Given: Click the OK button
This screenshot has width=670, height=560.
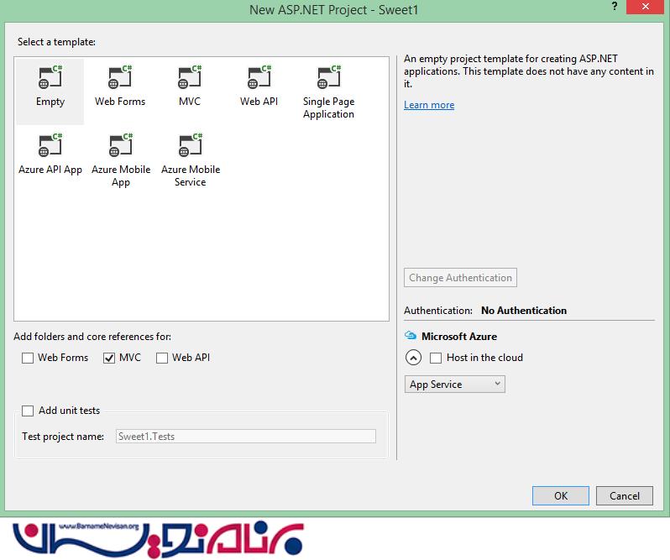Looking at the screenshot, I should (x=561, y=495).
